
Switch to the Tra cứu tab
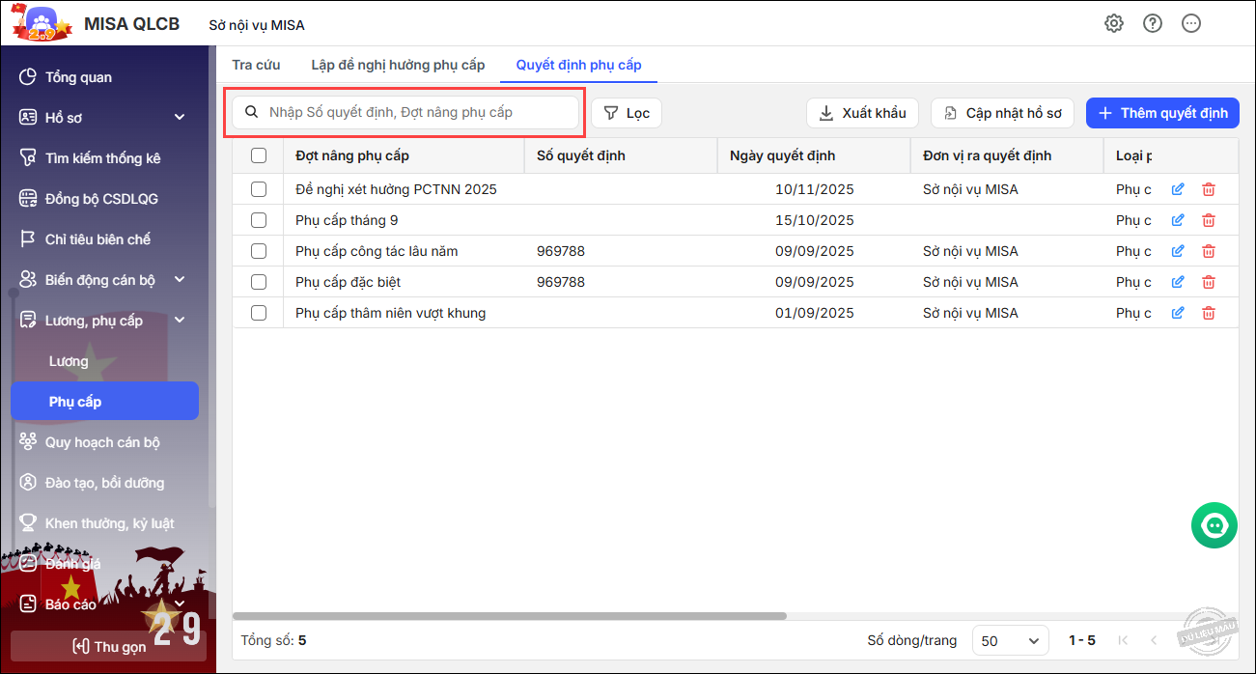256,65
